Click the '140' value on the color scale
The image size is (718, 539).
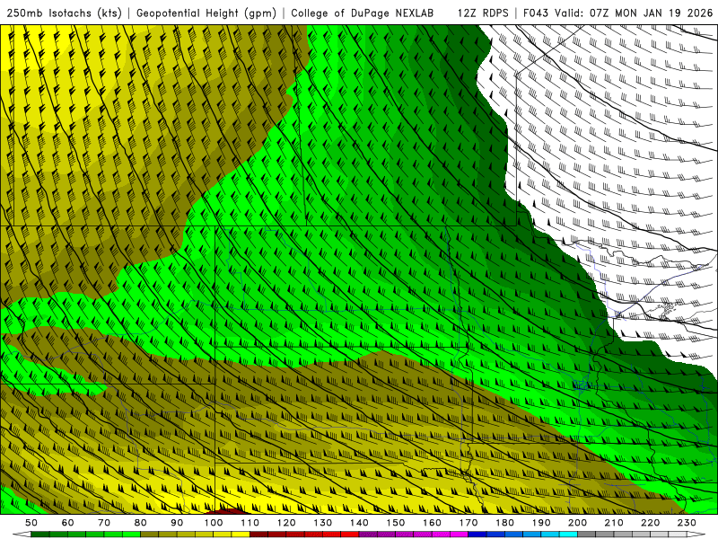coord(360,523)
